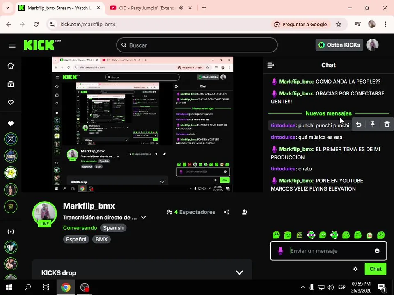The height and width of the screenshot is (295, 394).
Task: Open a new browser tab
Action: pos(204,8)
